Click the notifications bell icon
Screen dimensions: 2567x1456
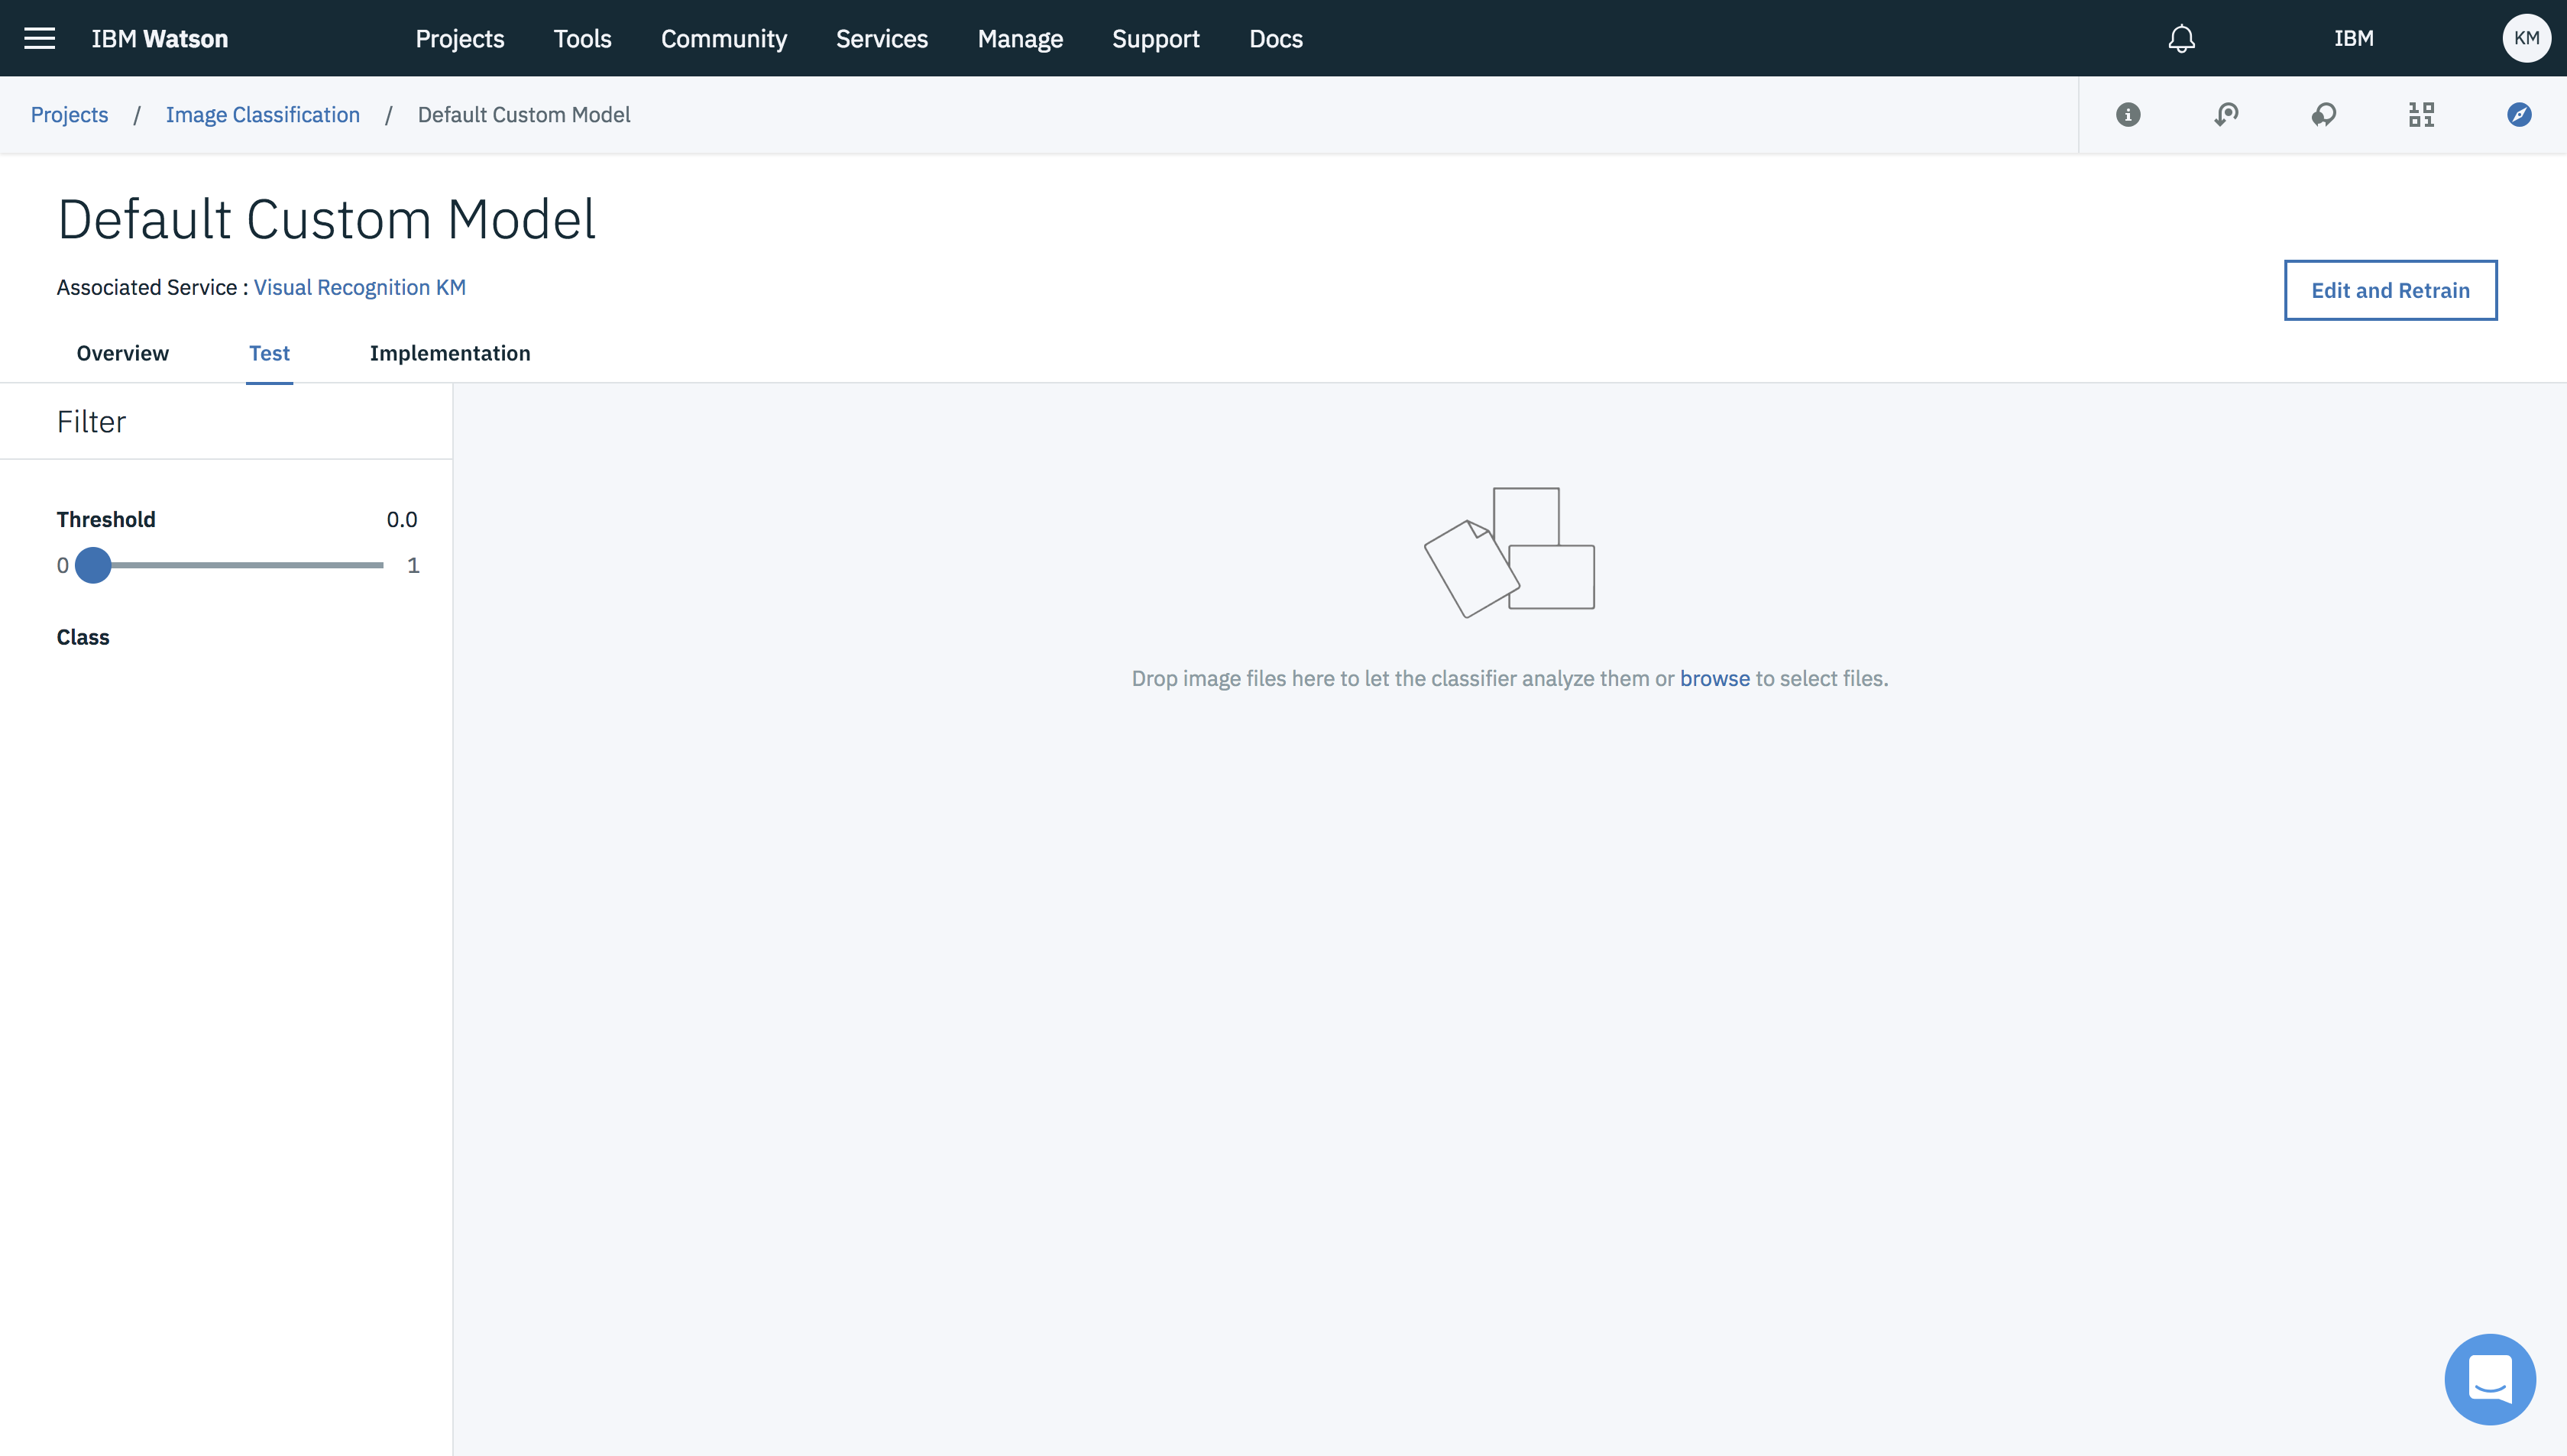(x=2181, y=38)
